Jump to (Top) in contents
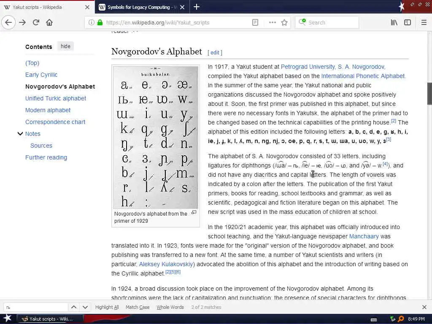The height and width of the screenshot is (324, 432). [x=32, y=63]
